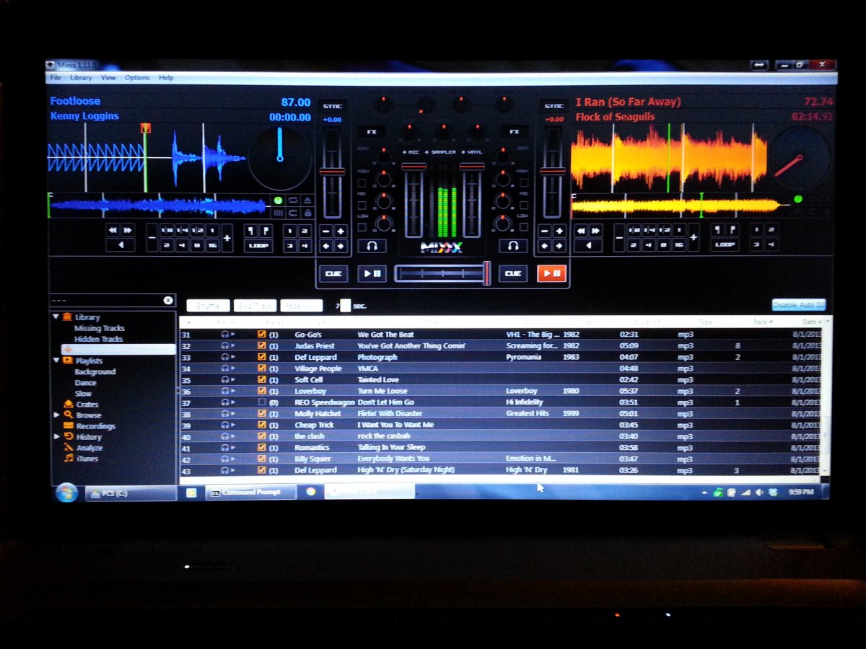Open the Library menu in the menu bar
The height and width of the screenshot is (649, 866).
tap(81, 78)
